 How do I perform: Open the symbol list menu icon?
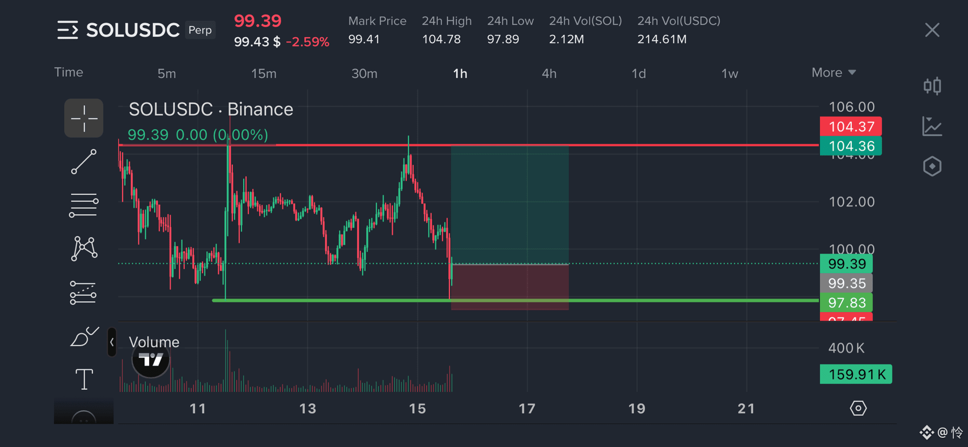pos(68,30)
